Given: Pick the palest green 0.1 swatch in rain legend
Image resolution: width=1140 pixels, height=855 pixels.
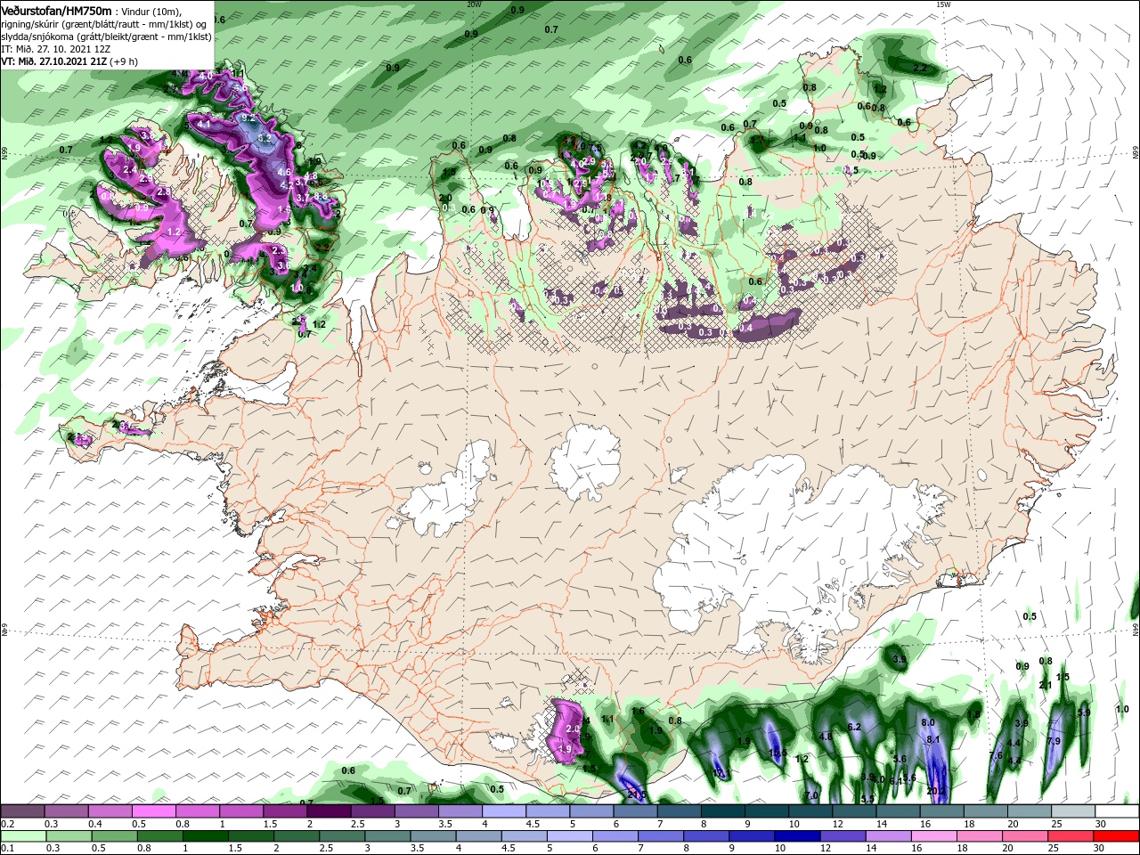Looking at the screenshot, I should point(22,836).
